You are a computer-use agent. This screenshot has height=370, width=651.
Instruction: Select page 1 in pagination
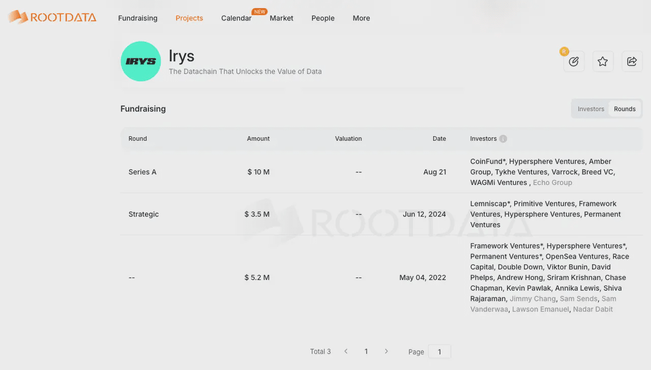(x=366, y=351)
